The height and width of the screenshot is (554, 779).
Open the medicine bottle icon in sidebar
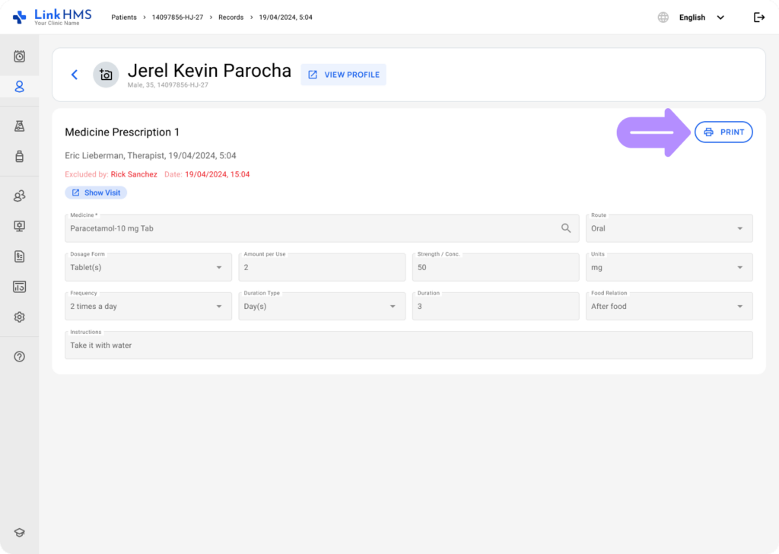[20, 156]
